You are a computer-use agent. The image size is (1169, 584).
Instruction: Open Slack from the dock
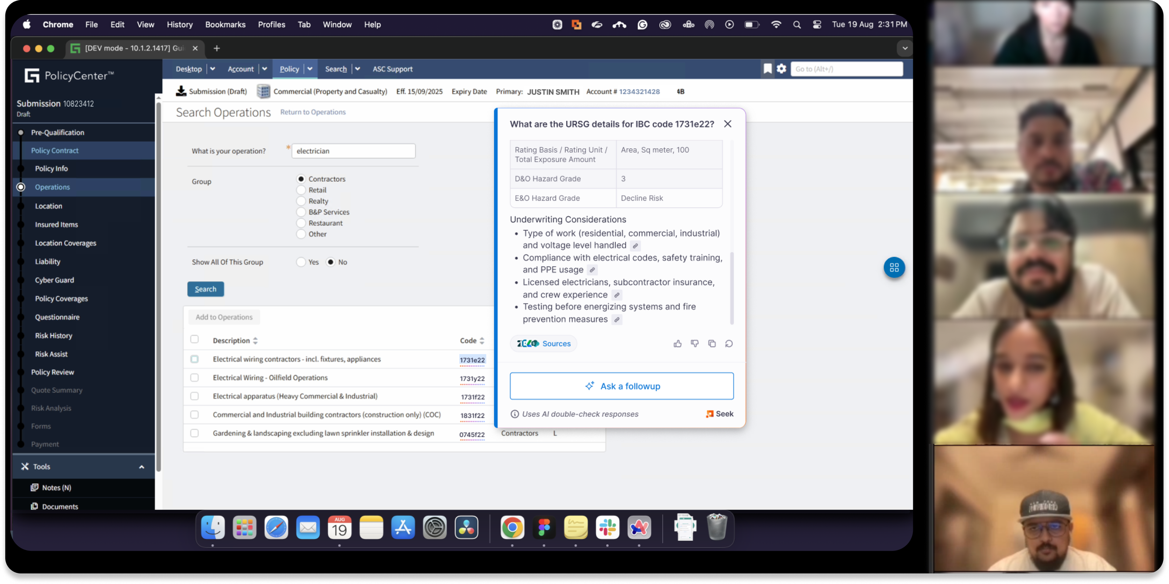pos(607,528)
